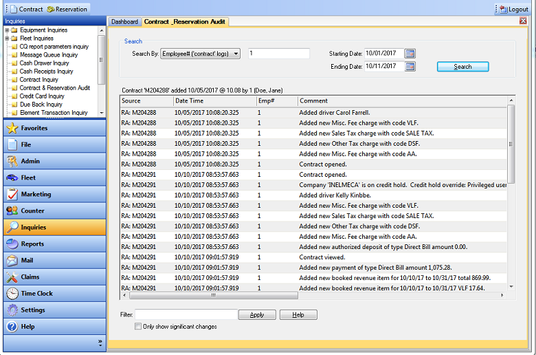Click the Cash Drawer Inquiry folder icon
Screen dimensions: 536x355
tap(14, 63)
